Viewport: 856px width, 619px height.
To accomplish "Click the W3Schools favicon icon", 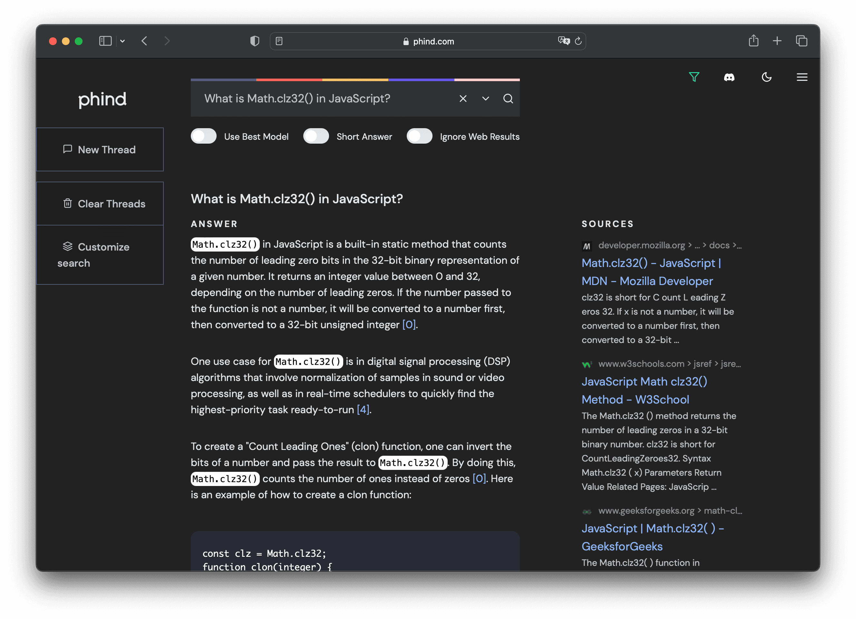I will (587, 364).
